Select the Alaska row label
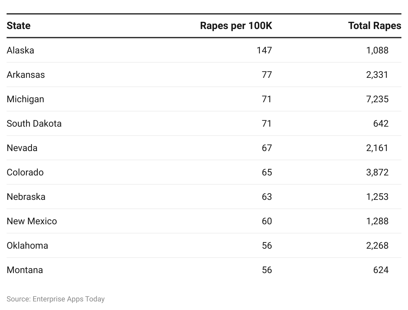Screen dimensions: 408x310 point(20,50)
